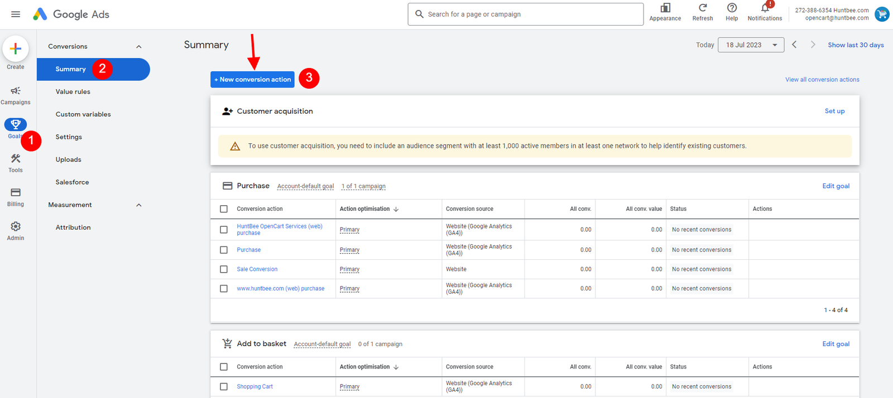The width and height of the screenshot is (893, 398).
Task: Tick the www.huntbee.com purchase row checkbox
Action: coord(224,289)
